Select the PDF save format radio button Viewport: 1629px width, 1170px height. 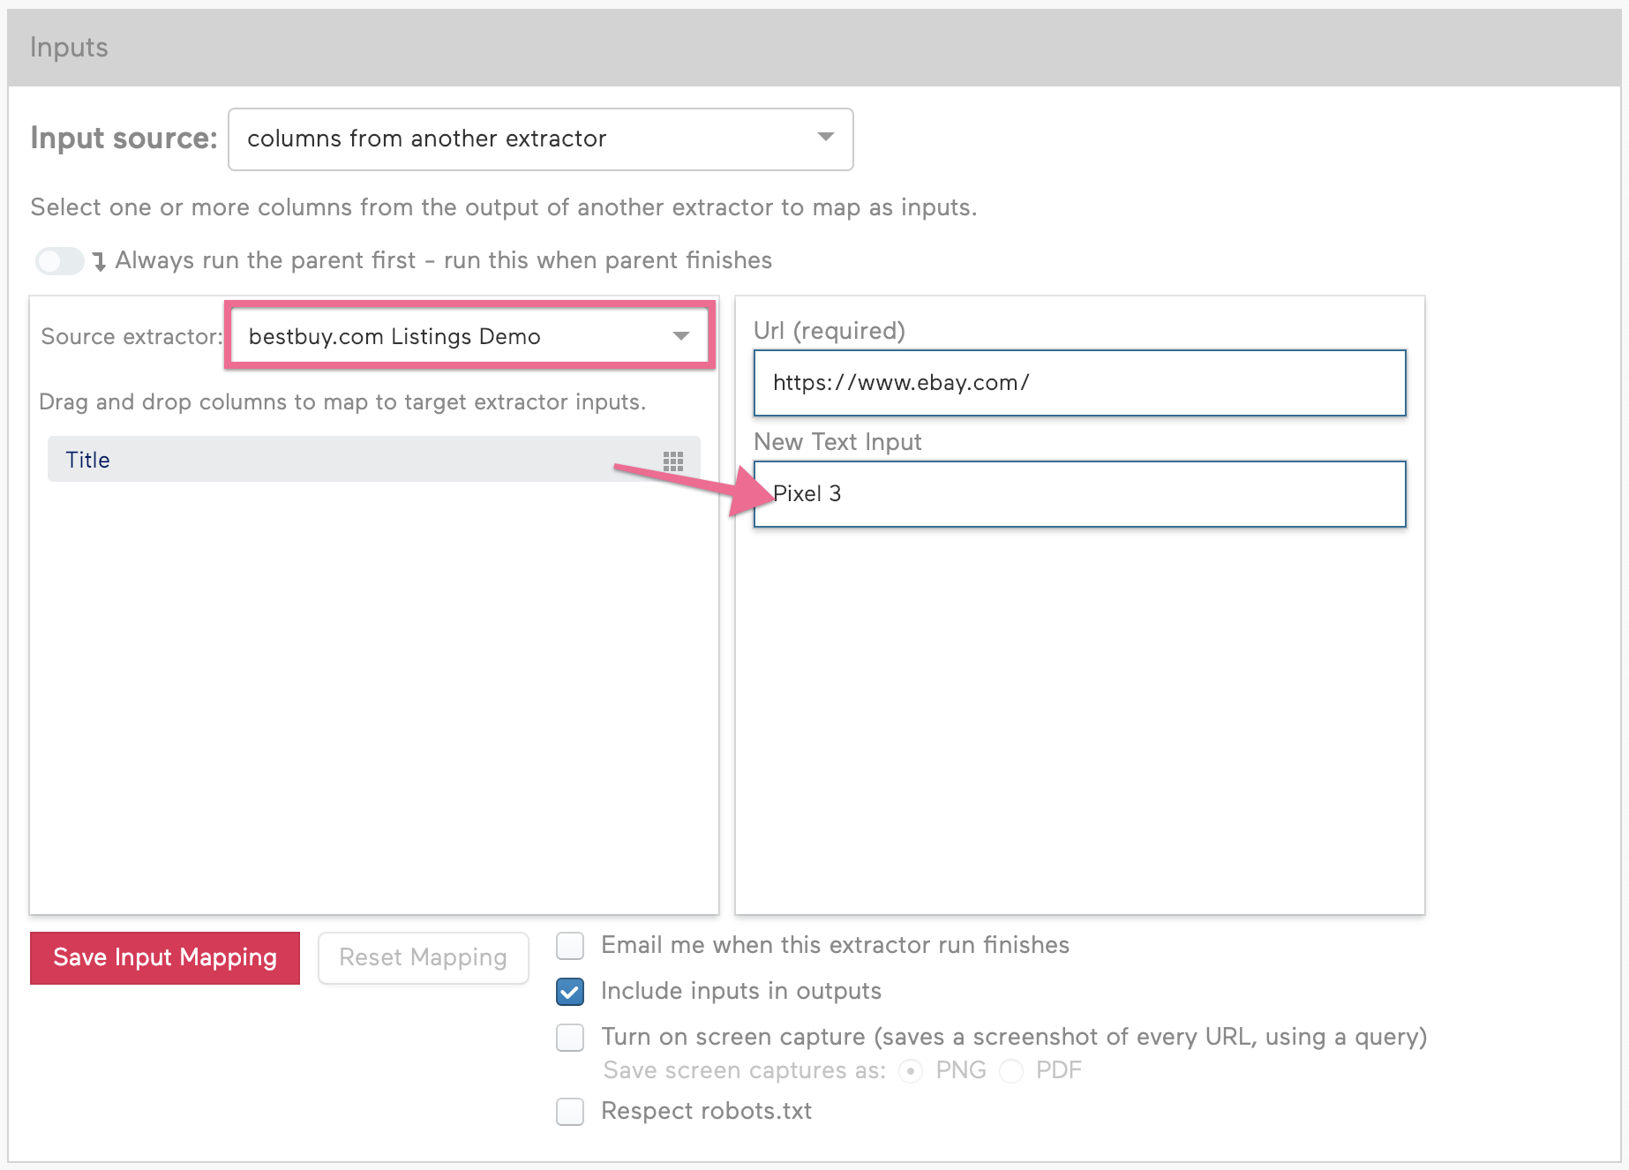pos(1010,1070)
